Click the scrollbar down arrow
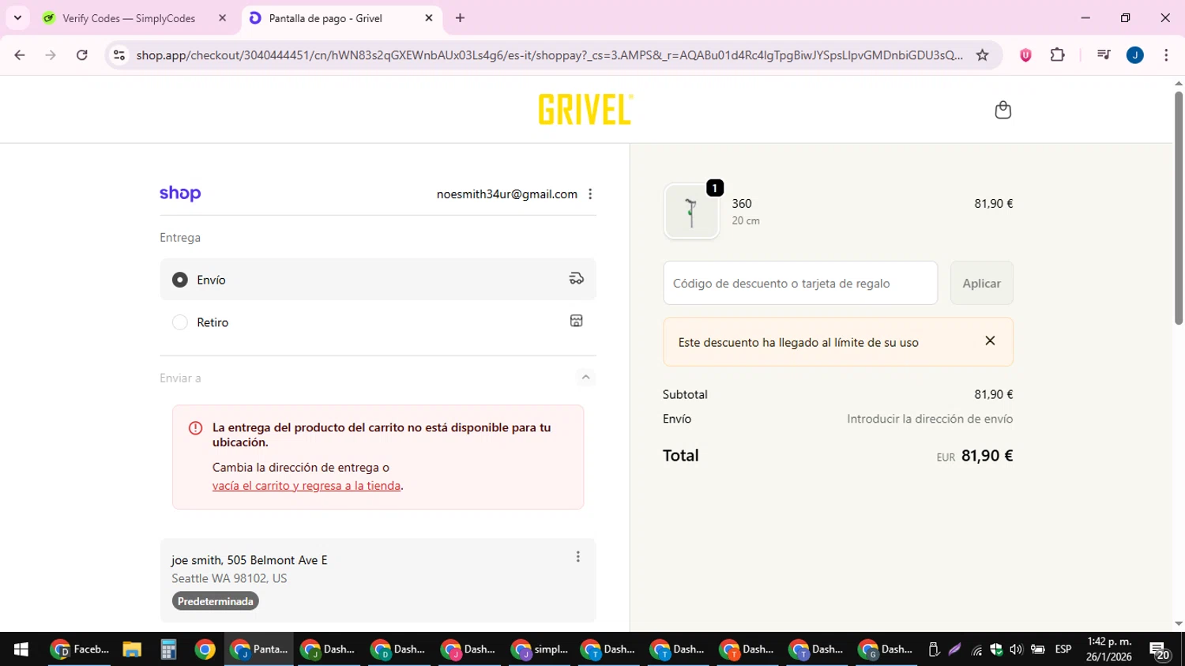This screenshot has height=666, width=1185. coord(1179,623)
